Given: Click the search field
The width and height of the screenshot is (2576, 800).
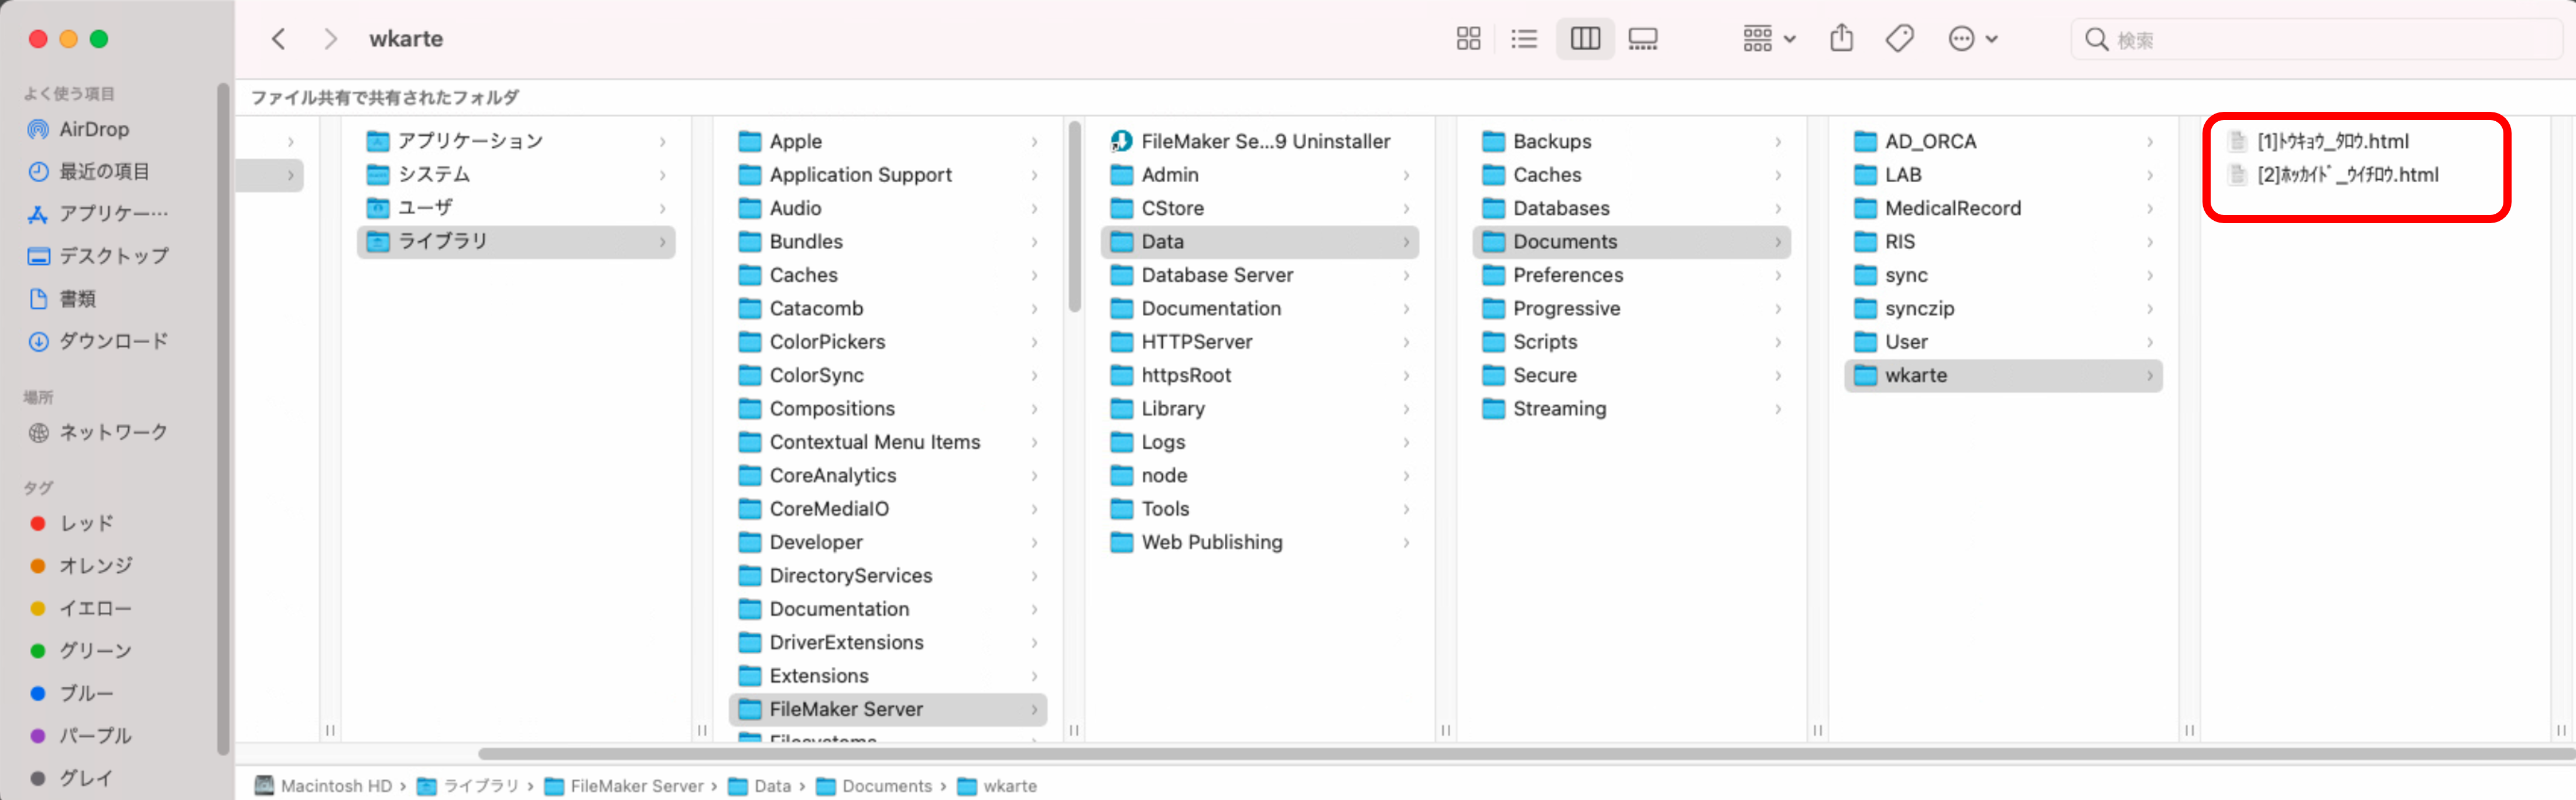Looking at the screenshot, I should coord(2318,39).
